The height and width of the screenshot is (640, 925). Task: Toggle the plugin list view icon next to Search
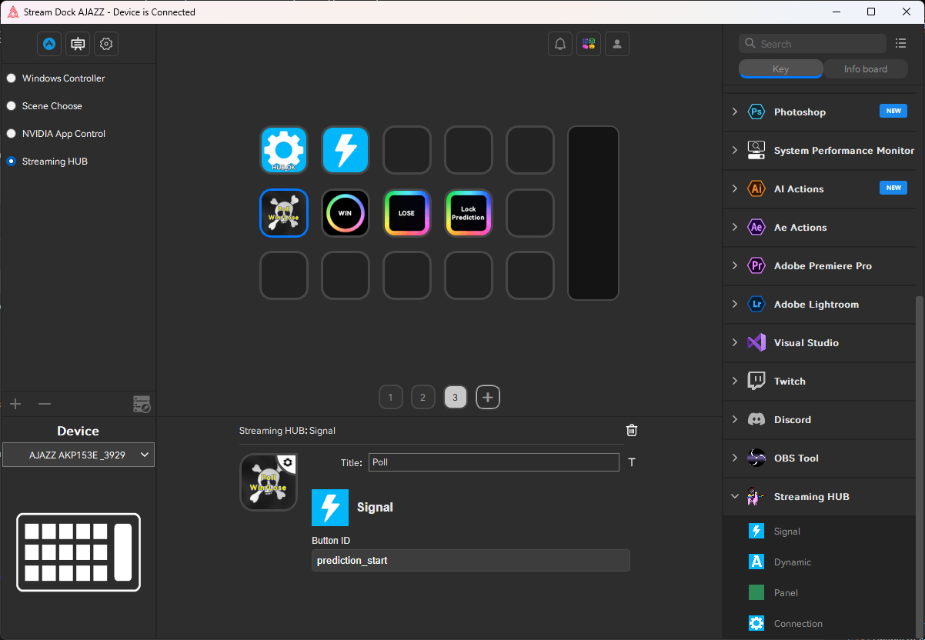point(901,44)
